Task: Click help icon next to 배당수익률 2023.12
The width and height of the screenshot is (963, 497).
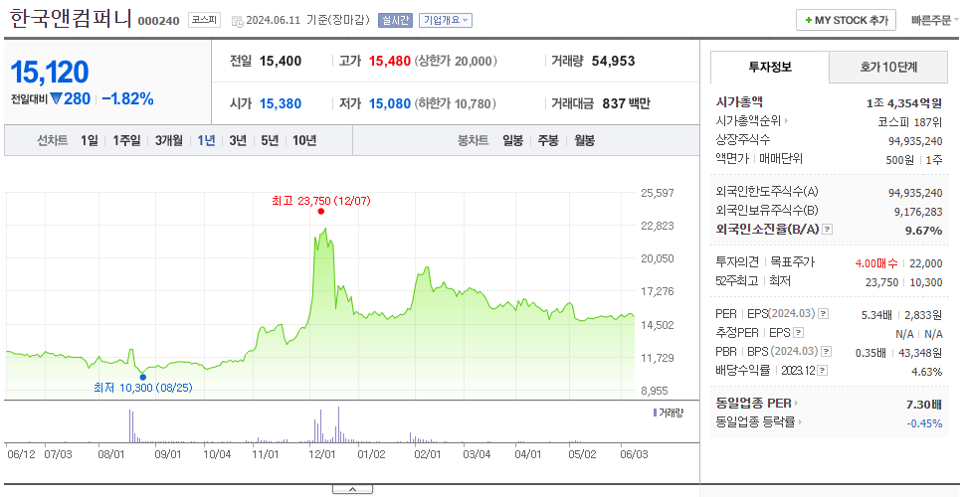Action: (823, 371)
